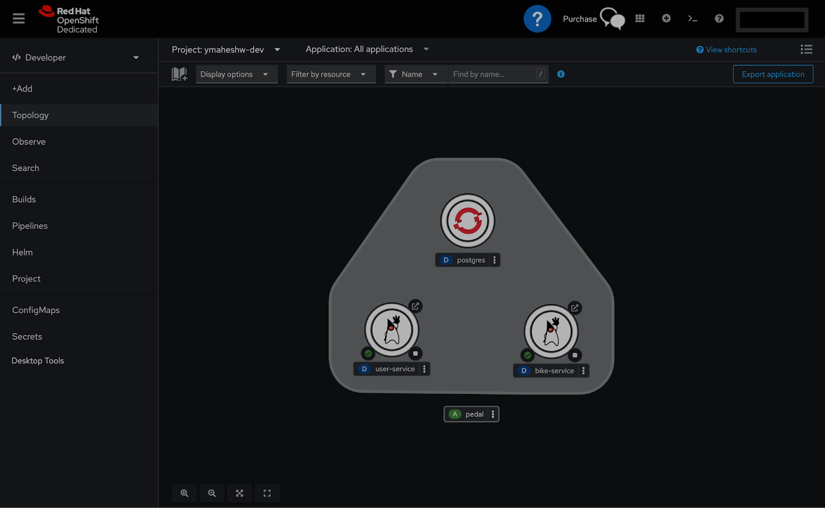Open the application launcher grid icon
Image resolution: width=825 pixels, height=508 pixels.
coord(640,19)
